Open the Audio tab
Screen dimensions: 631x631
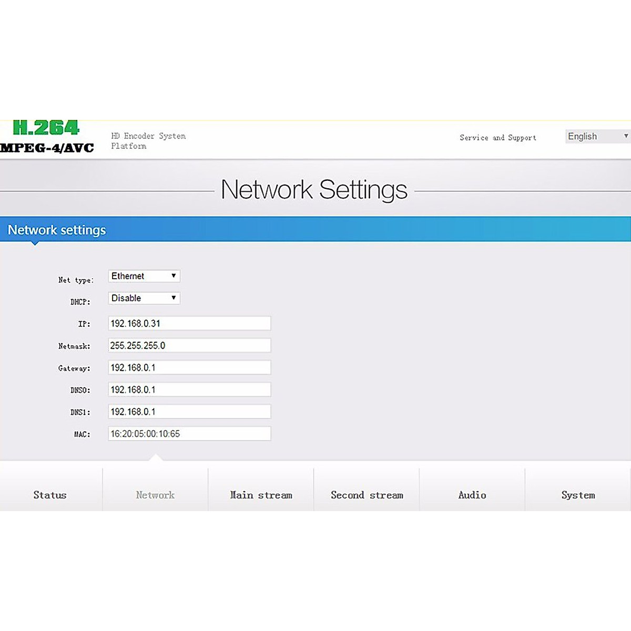click(x=472, y=495)
